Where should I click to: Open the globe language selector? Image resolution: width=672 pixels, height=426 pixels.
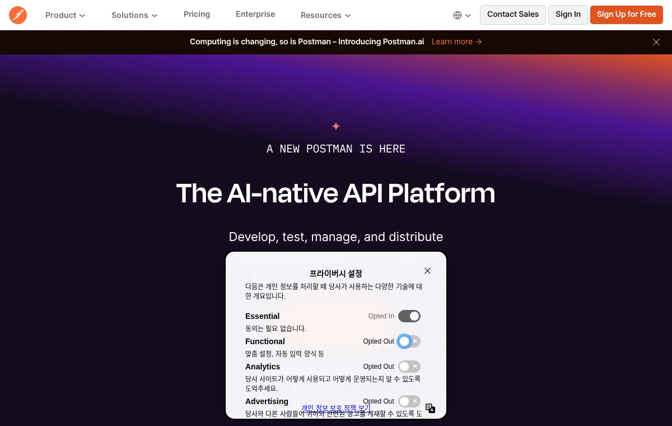point(462,15)
